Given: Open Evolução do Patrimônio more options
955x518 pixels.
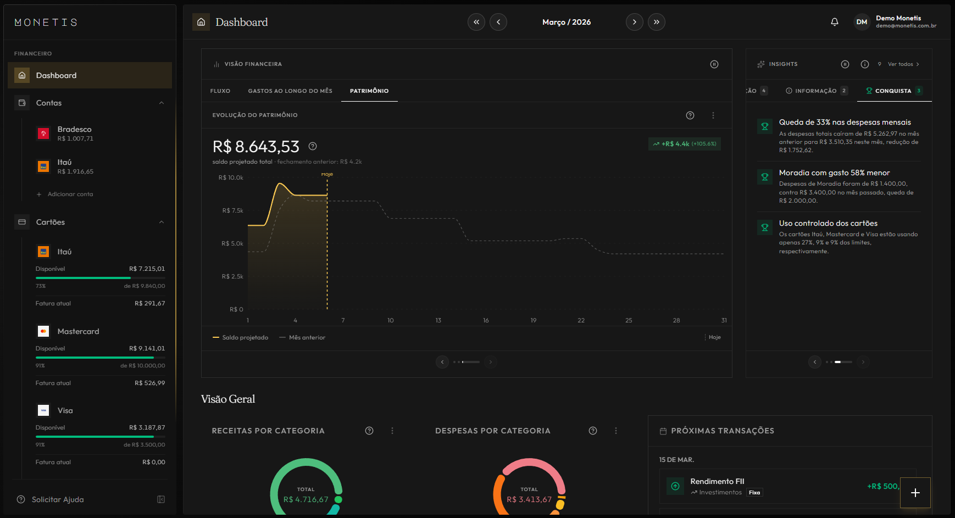Looking at the screenshot, I should click(x=713, y=115).
